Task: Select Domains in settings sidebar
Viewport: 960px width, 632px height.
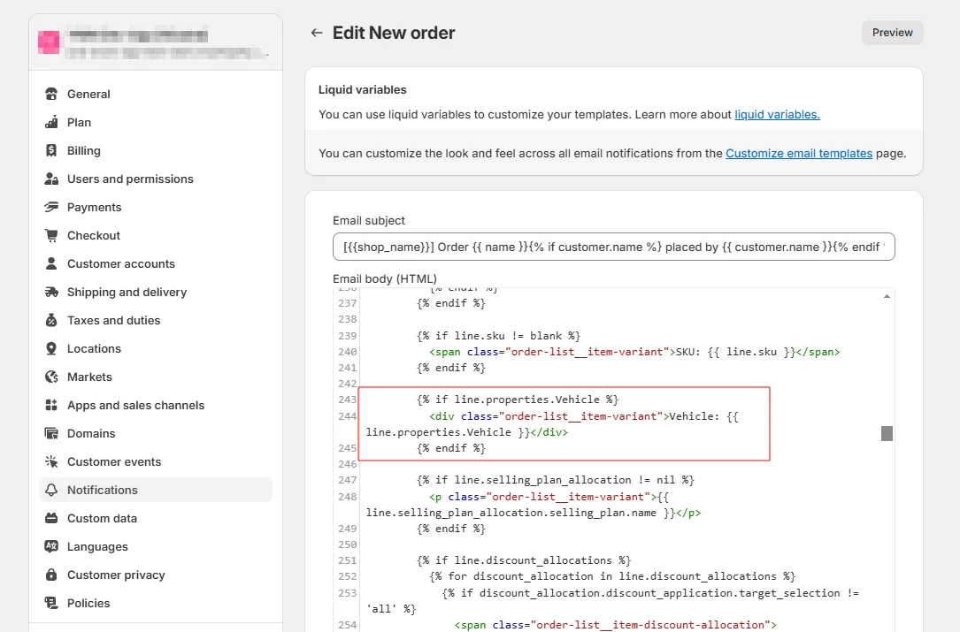Action: [x=91, y=433]
